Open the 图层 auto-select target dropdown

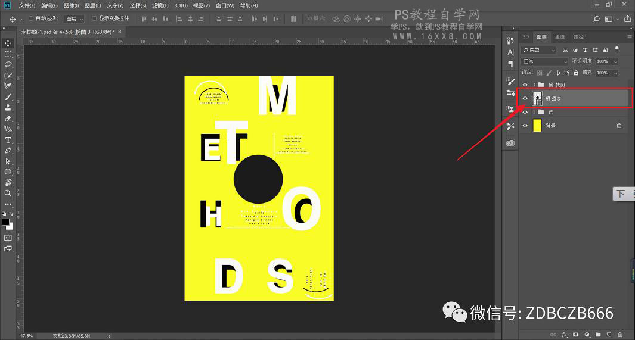[74, 19]
